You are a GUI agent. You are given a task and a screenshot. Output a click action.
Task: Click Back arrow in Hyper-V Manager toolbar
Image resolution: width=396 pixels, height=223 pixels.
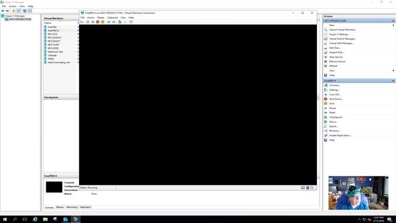(x=2, y=11)
